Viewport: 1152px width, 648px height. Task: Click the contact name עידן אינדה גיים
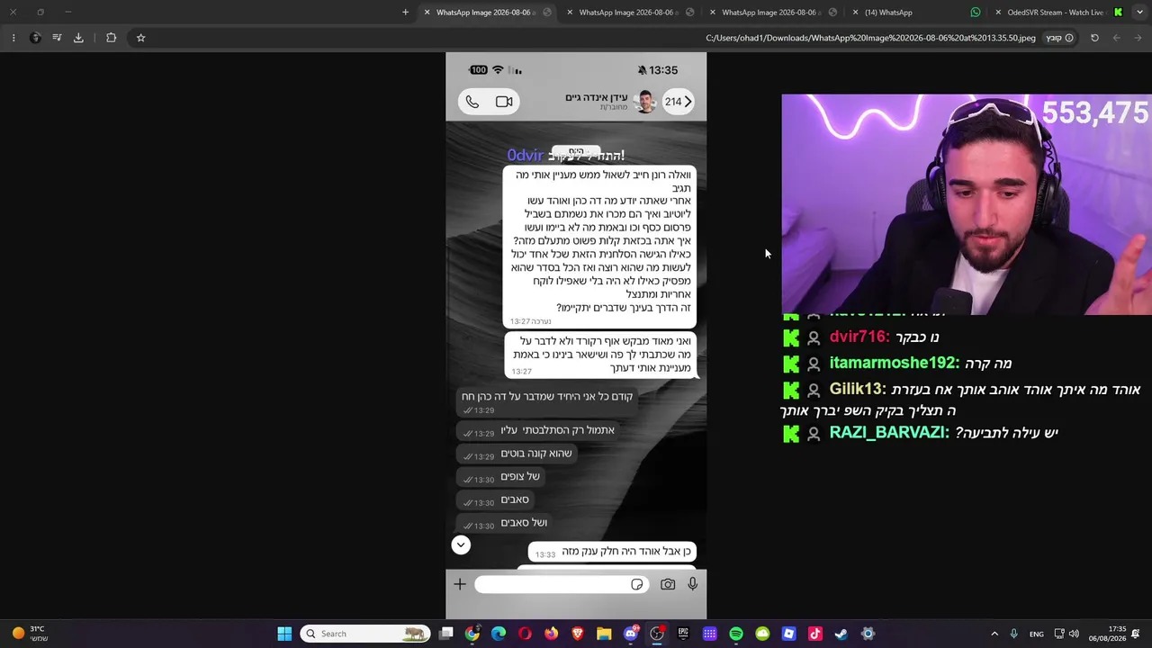[x=596, y=97]
